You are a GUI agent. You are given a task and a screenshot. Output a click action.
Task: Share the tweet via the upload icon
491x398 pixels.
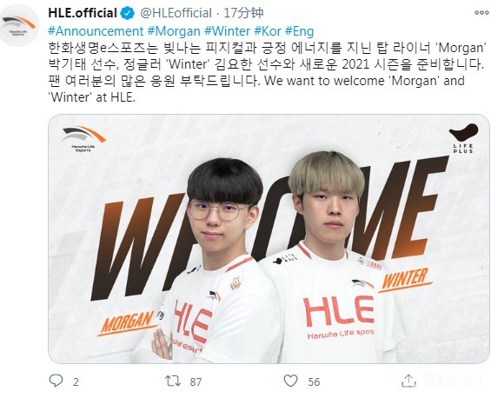(x=408, y=381)
